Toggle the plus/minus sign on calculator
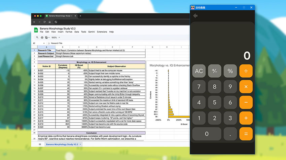The width and height of the screenshot is (286, 160). (215, 71)
